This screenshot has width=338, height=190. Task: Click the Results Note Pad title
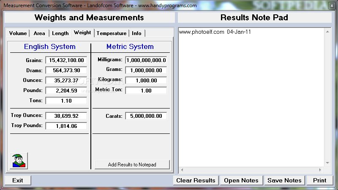pyautogui.click(x=254, y=17)
